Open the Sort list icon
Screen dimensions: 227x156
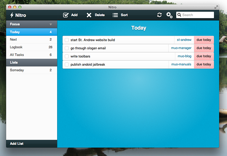point(115,15)
